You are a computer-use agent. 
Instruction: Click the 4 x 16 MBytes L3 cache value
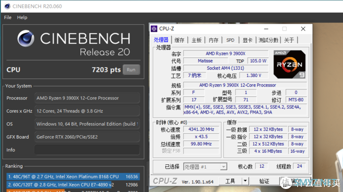click(268, 151)
